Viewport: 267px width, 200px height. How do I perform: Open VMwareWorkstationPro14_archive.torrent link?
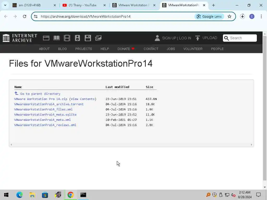(49, 104)
